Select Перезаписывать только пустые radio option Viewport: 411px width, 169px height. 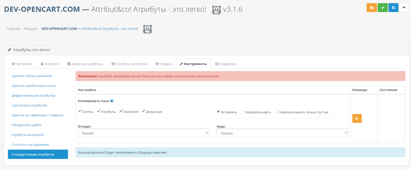pyautogui.click(x=276, y=112)
